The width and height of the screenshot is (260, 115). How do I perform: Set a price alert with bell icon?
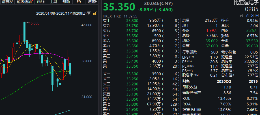coord(252,16)
